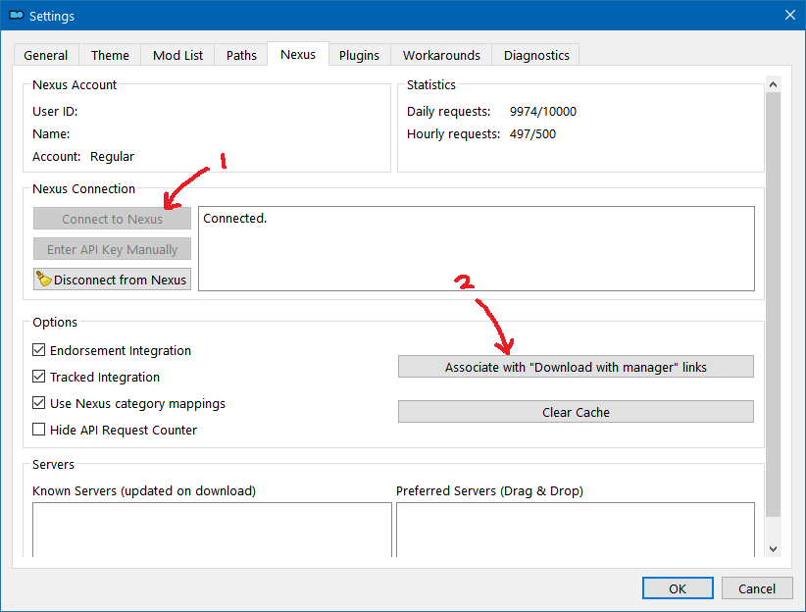The image size is (806, 612).
Task: Open the Diagnostics tab
Action: (x=536, y=55)
